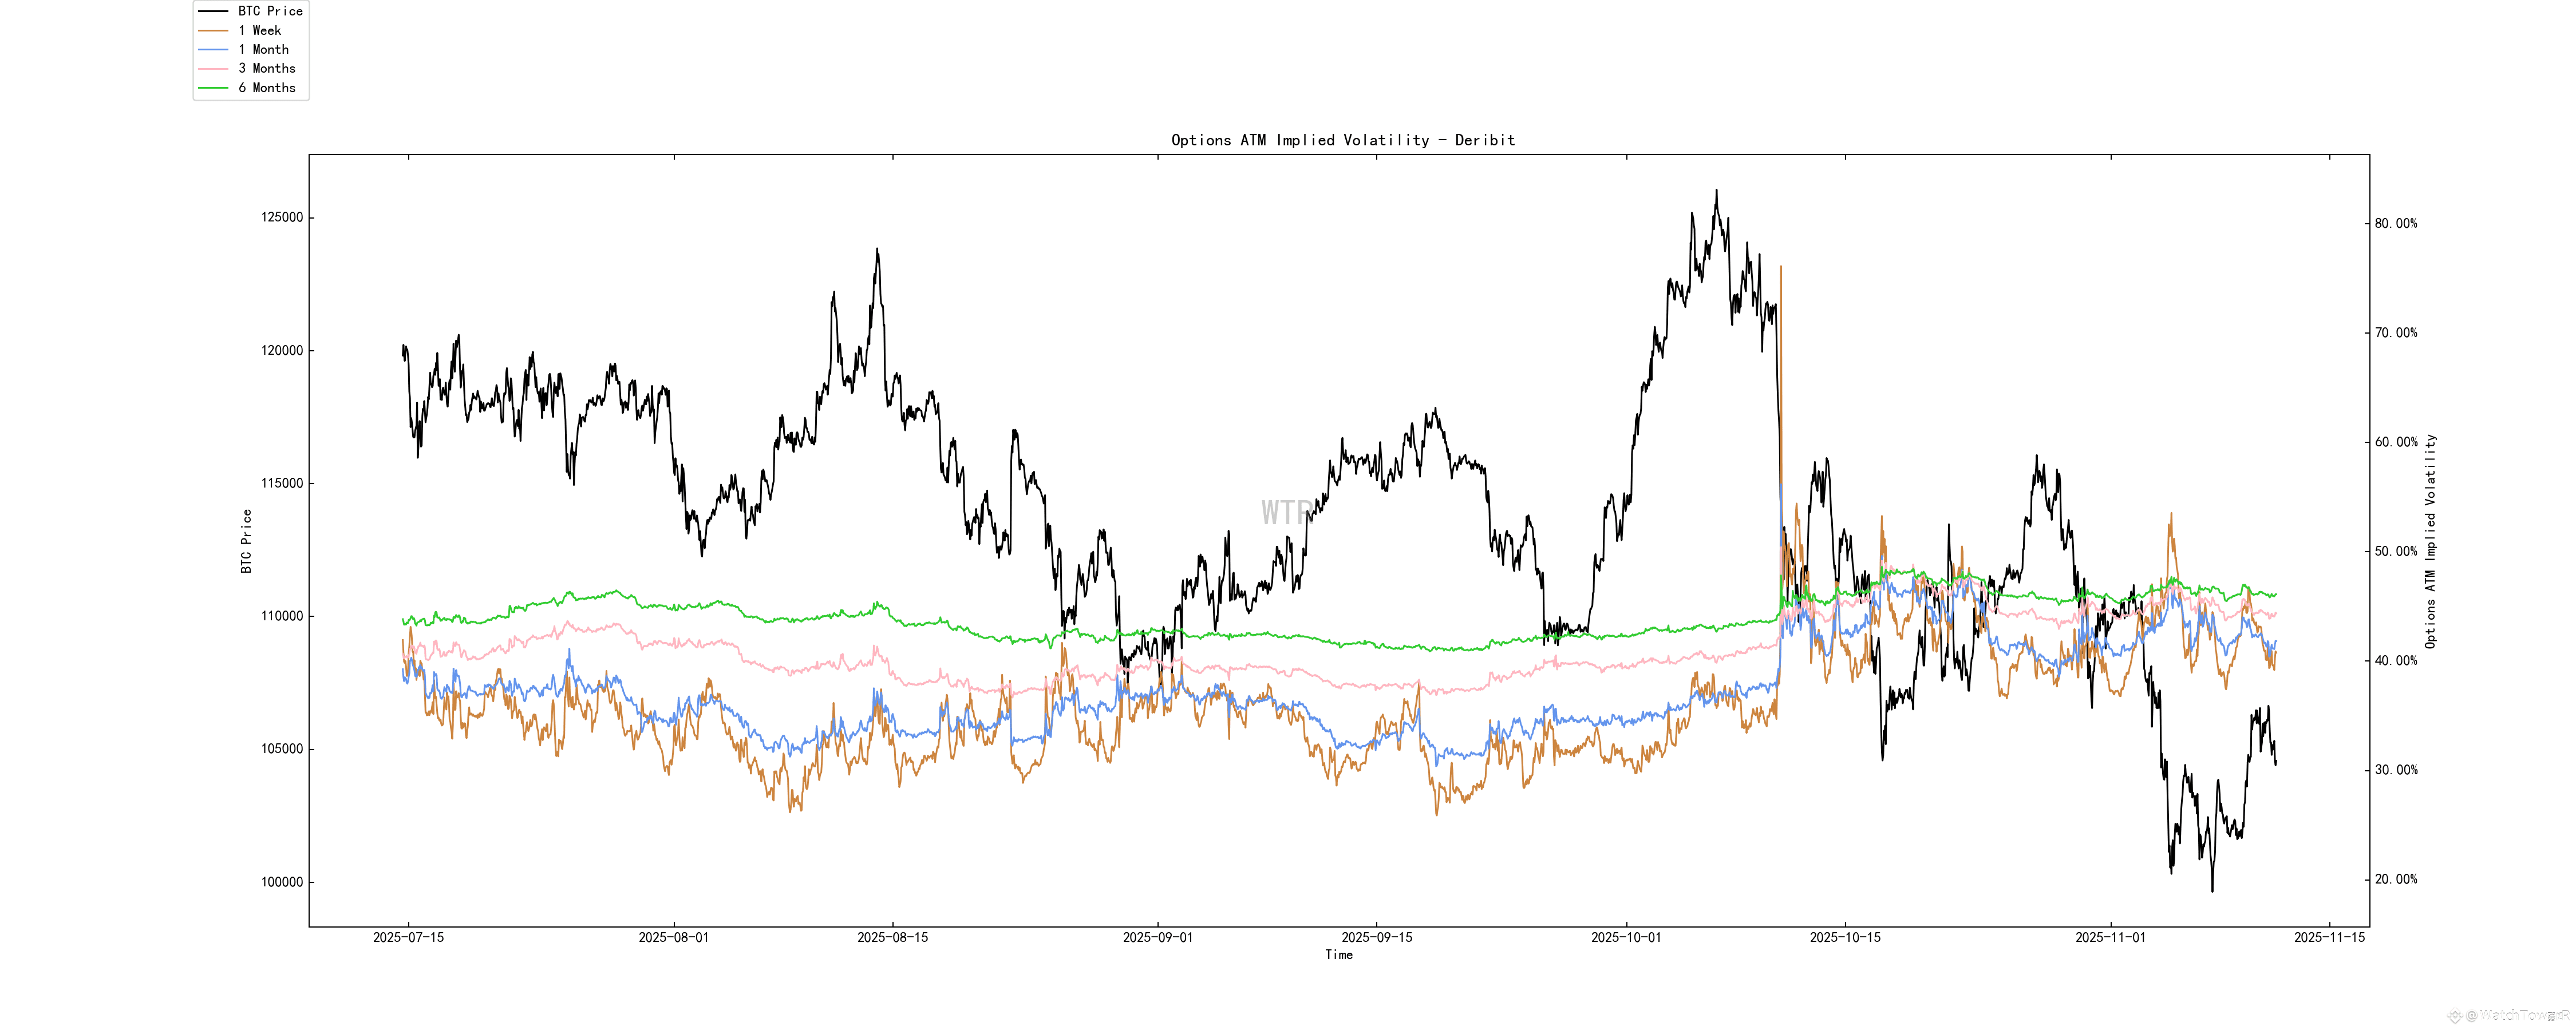Image resolution: width=2576 pixels, height=1030 pixels.
Task: Click the Time x-axis label
Action: 1338,955
